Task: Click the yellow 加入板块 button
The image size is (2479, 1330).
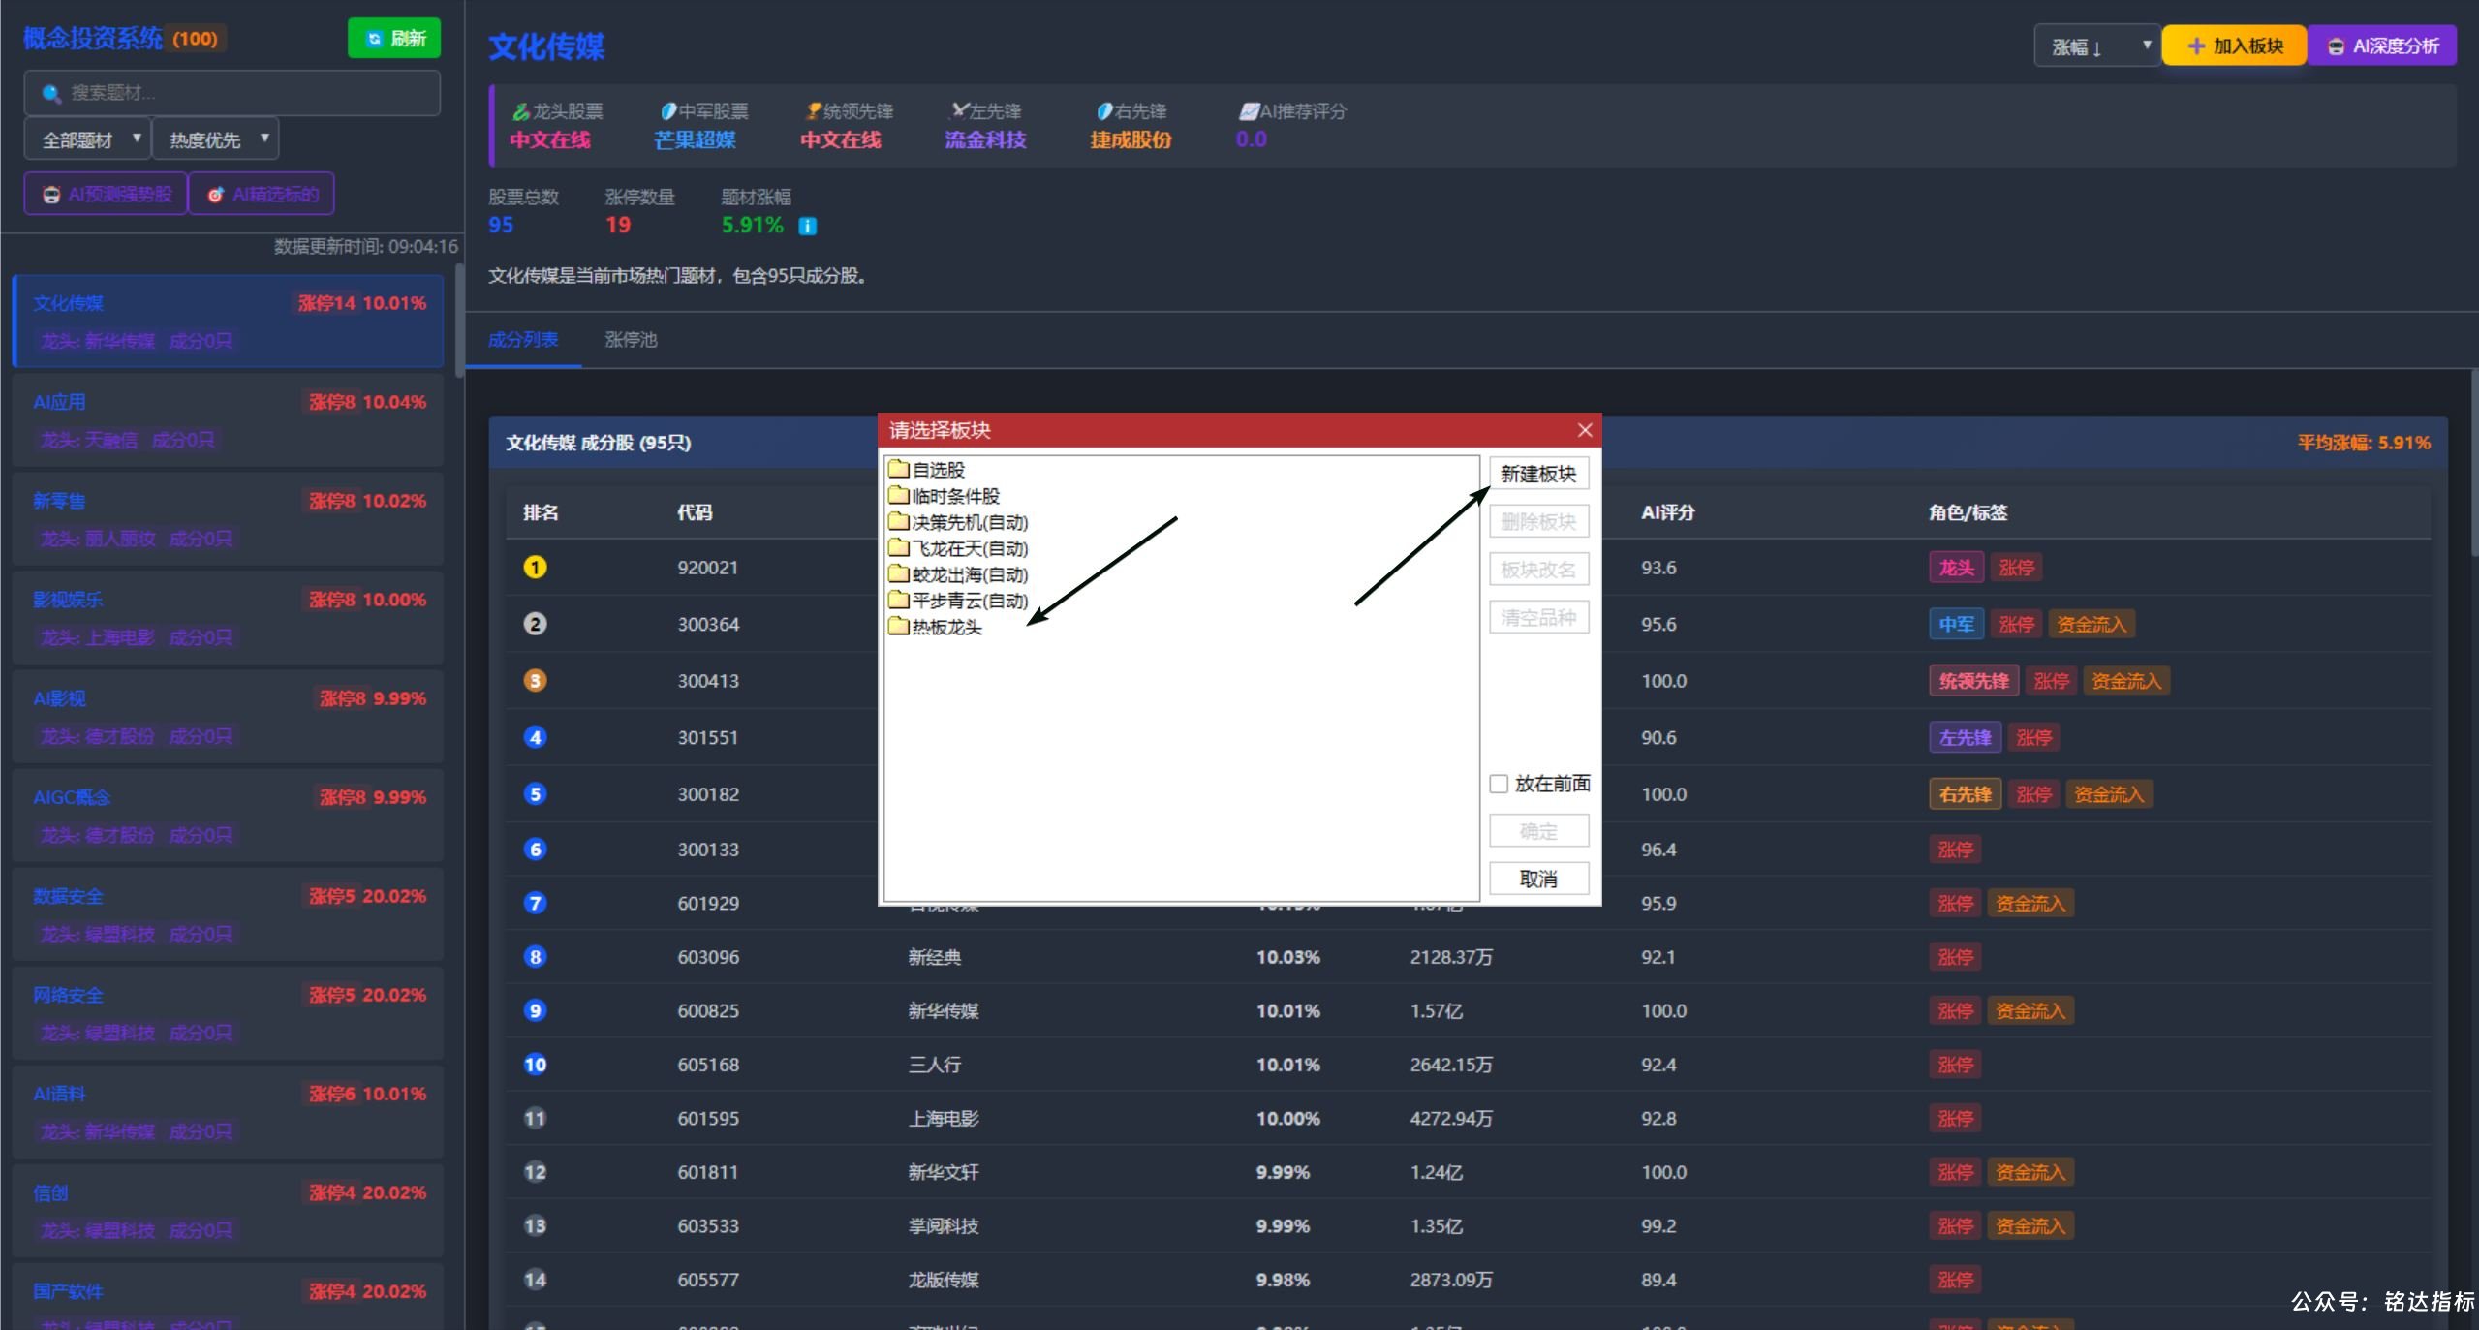Action: pyautogui.click(x=2234, y=46)
